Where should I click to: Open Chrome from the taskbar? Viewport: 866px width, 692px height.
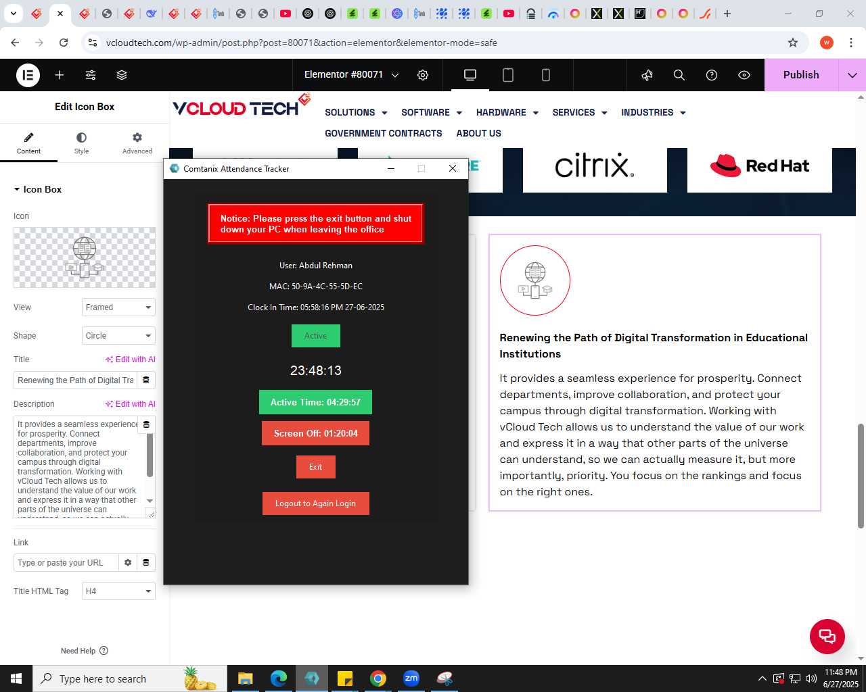tap(378, 678)
